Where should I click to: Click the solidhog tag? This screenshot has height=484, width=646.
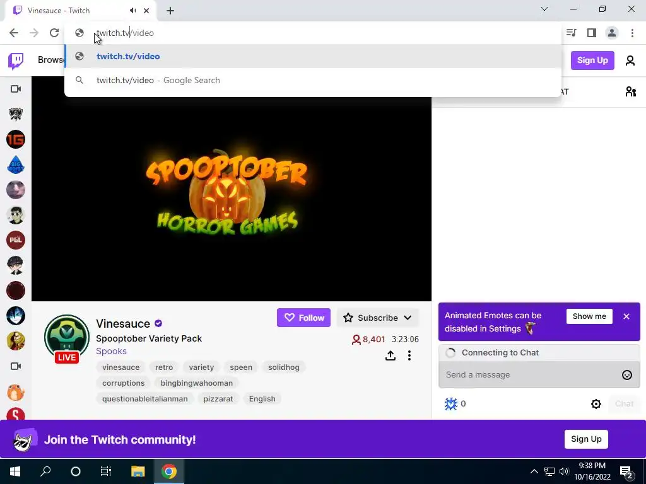(283, 367)
